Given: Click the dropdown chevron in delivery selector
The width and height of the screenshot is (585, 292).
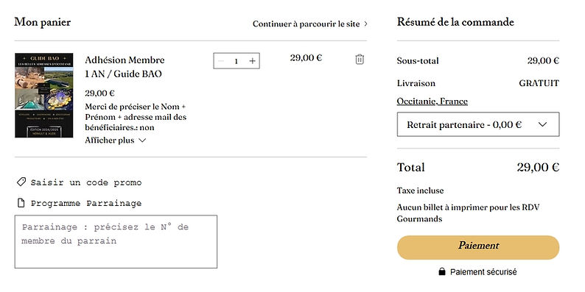Looking at the screenshot, I should tap(542, 124).
